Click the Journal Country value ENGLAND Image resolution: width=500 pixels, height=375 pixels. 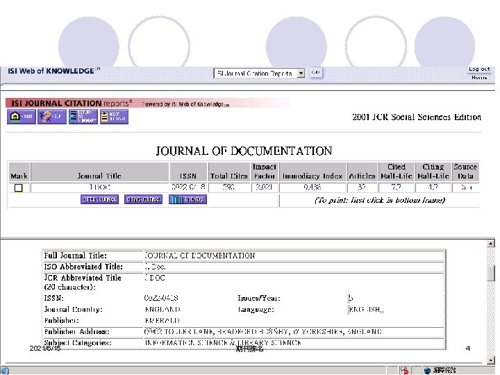tap(162, 310)
